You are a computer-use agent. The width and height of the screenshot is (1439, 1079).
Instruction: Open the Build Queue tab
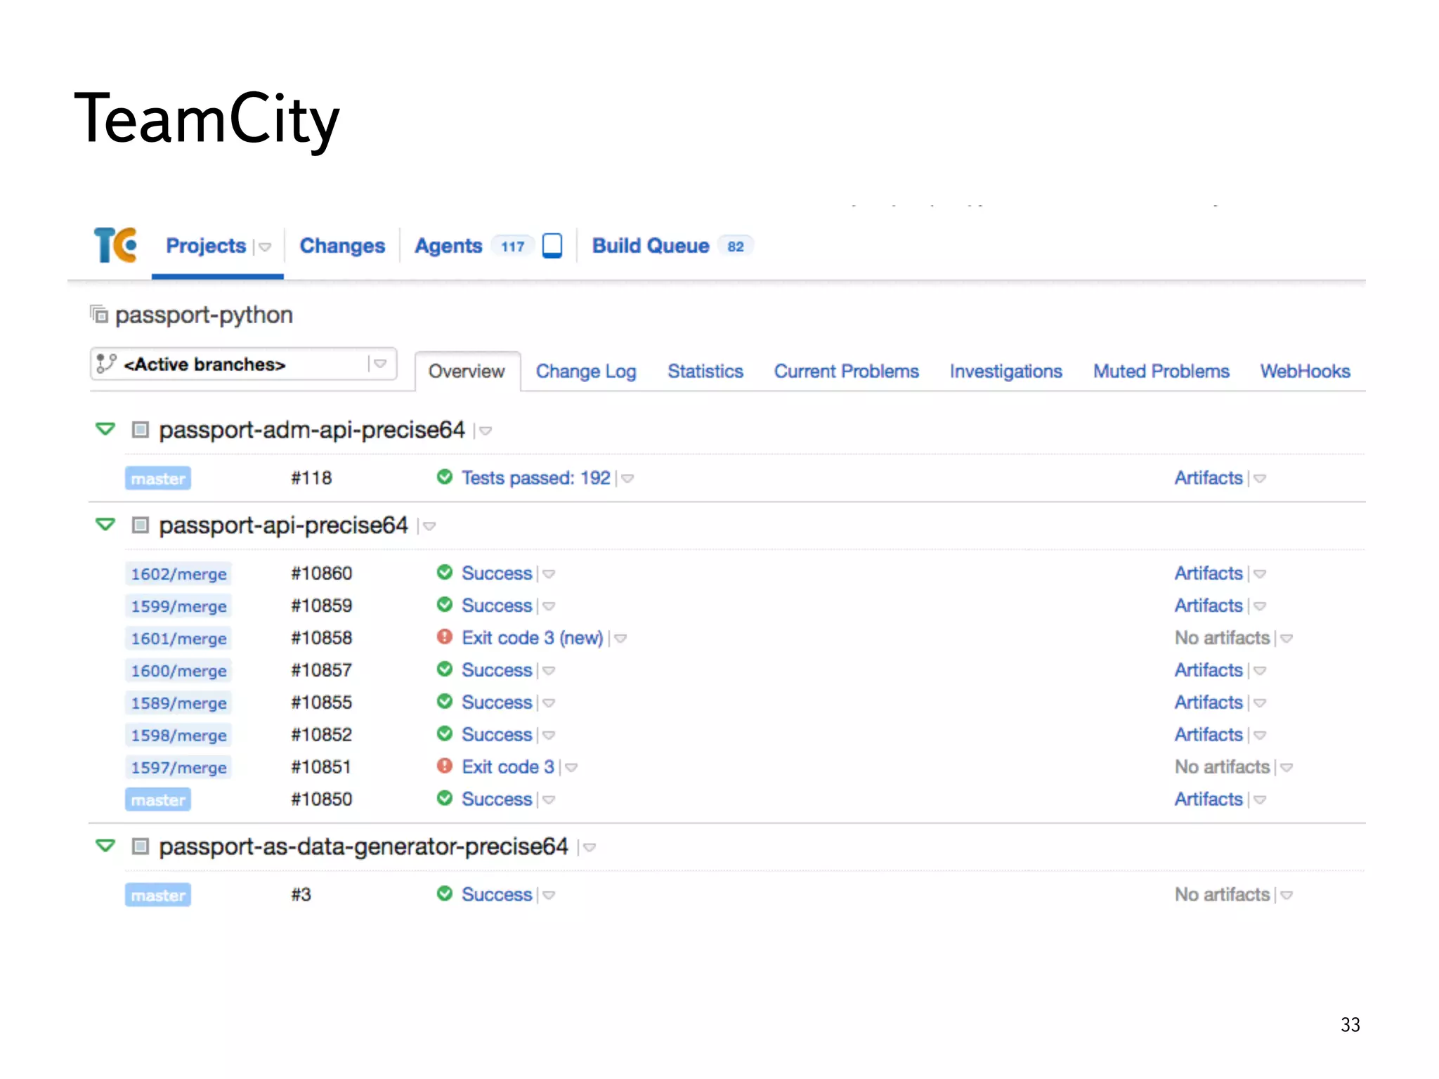click(651, 246)
